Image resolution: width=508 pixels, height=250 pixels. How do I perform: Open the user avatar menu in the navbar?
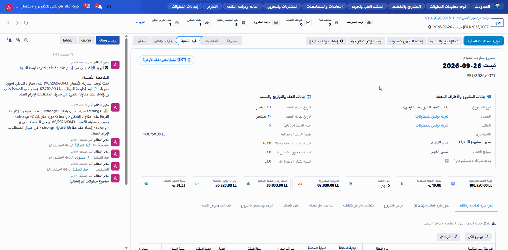(x=8, y=7)
